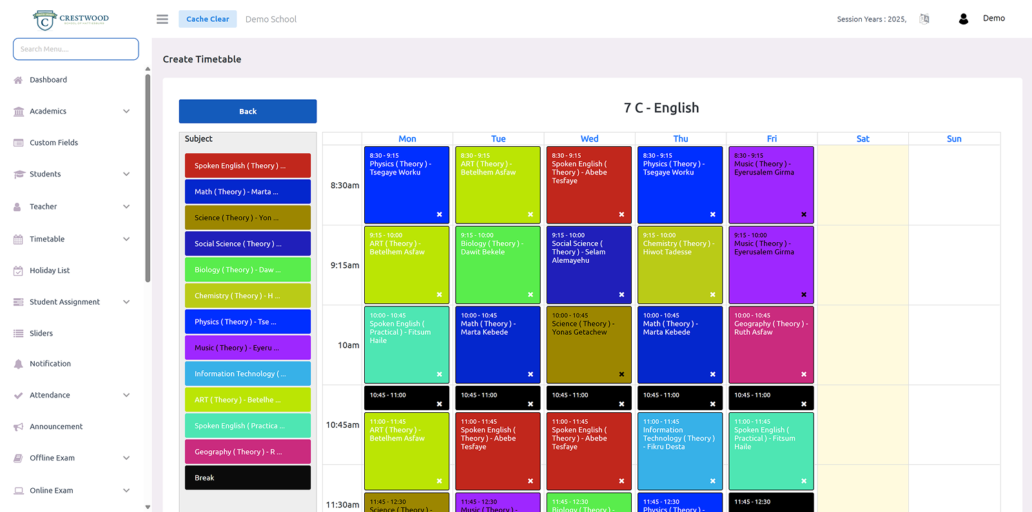Click the Cache Clear button
The height and width of the screenshot is (512, 1032).
pos(208,19)
